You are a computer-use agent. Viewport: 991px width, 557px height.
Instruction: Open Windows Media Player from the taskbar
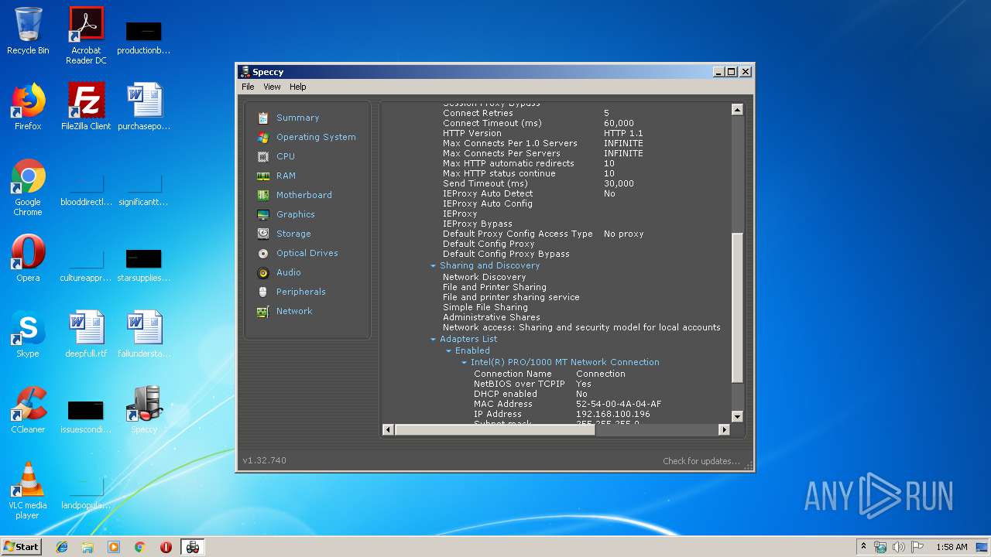pos(114,547)
